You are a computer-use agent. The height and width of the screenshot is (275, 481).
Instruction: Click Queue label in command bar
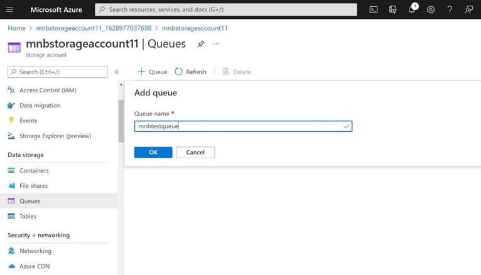158,72
